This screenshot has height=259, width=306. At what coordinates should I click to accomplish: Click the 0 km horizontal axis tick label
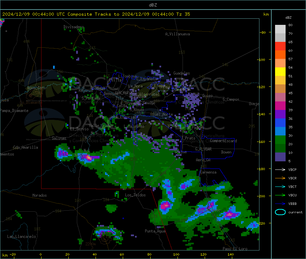point(40,255)
